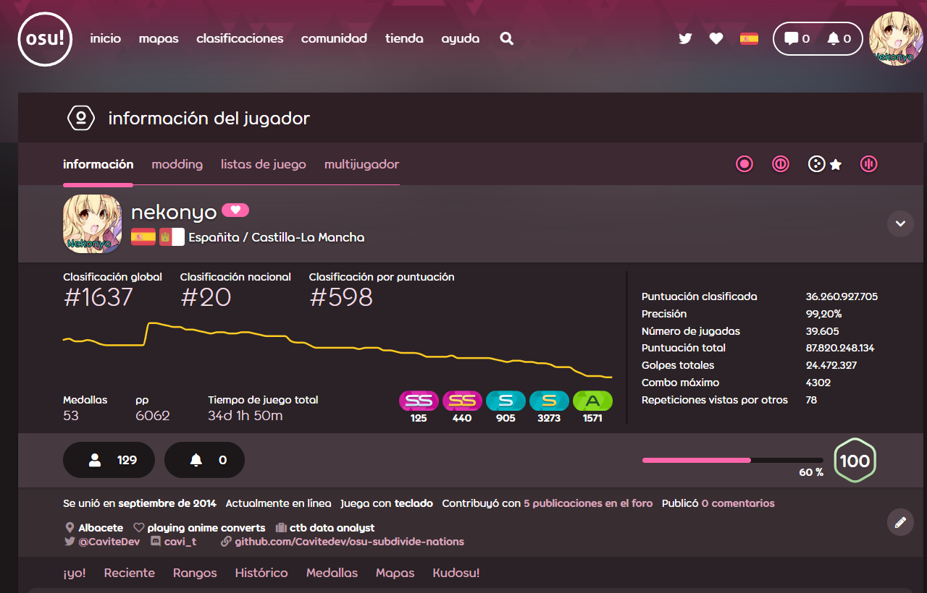
Task: Click the 'playing anime converts' interest text
Action: (206, 528)
